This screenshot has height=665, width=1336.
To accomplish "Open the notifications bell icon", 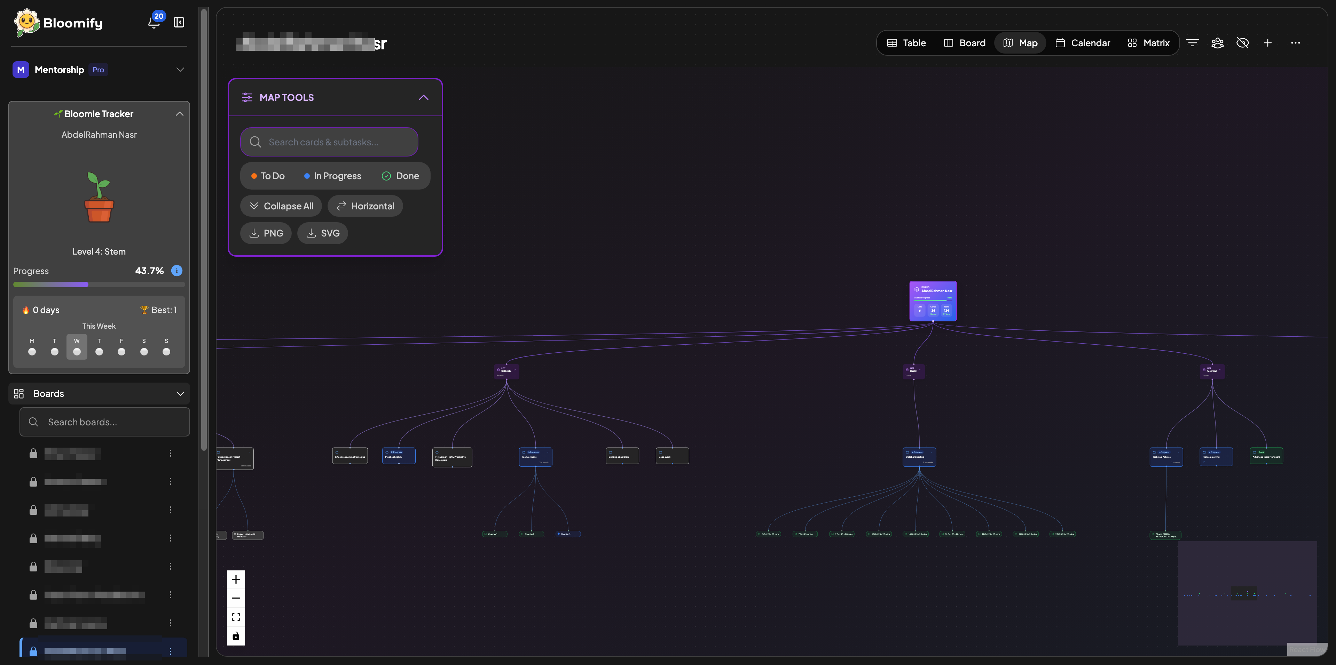I will pyautogui.click(x=154, y=23).
